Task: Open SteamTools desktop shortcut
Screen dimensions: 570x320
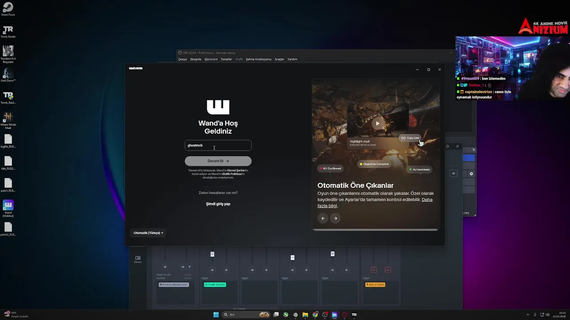Action: (8, 9)
